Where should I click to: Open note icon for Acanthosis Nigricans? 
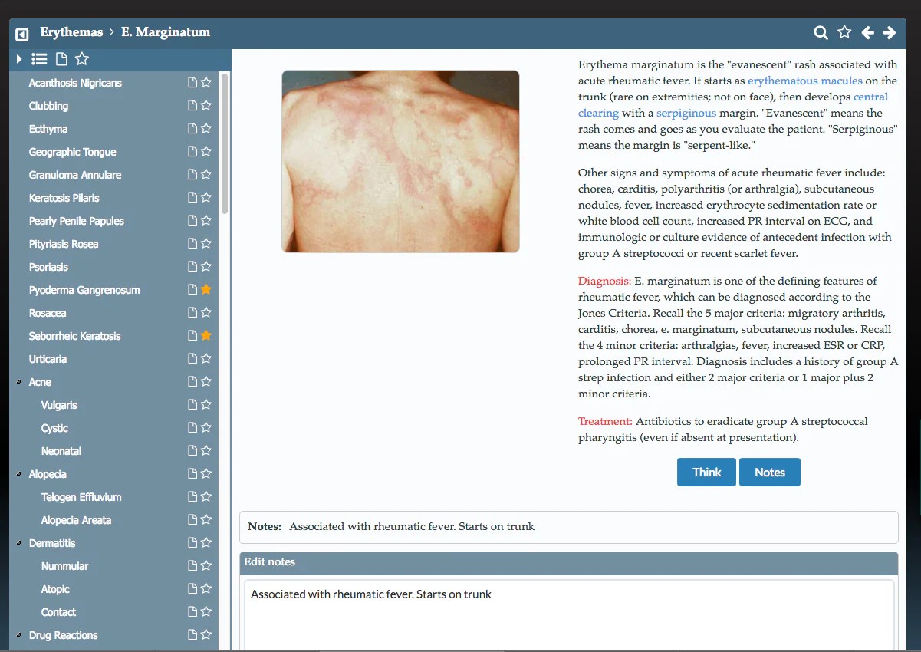pyautogui.click(x=193, y=83)
